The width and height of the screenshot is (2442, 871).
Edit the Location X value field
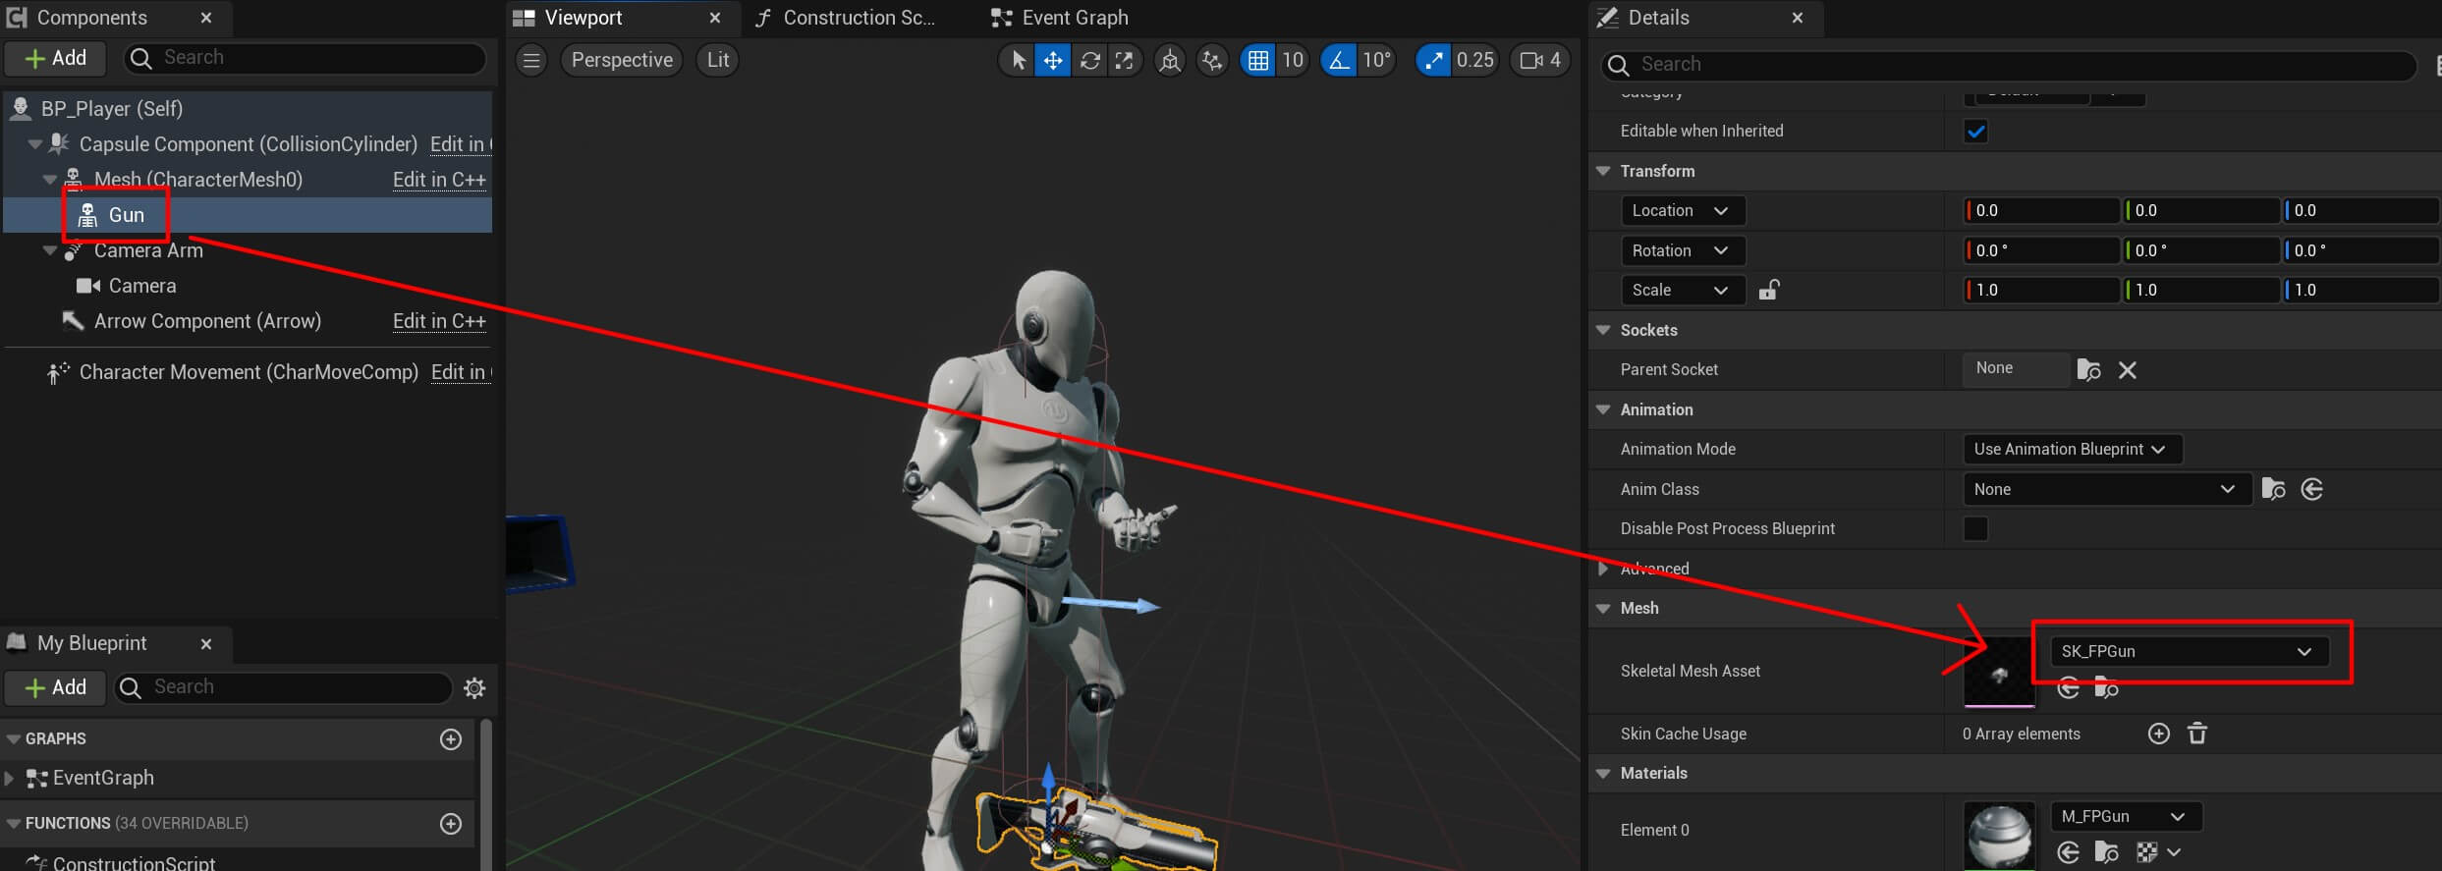click(2041, 211)
